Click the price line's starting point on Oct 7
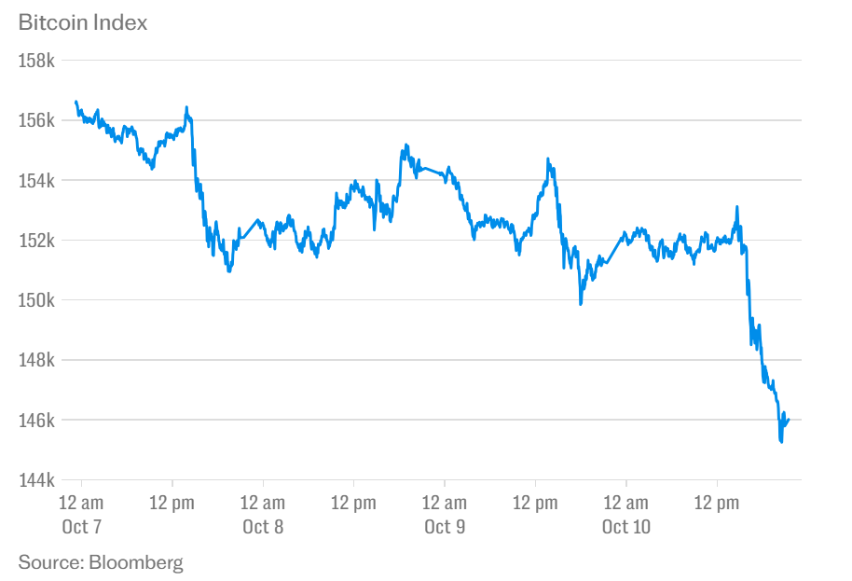 [76, 102]
